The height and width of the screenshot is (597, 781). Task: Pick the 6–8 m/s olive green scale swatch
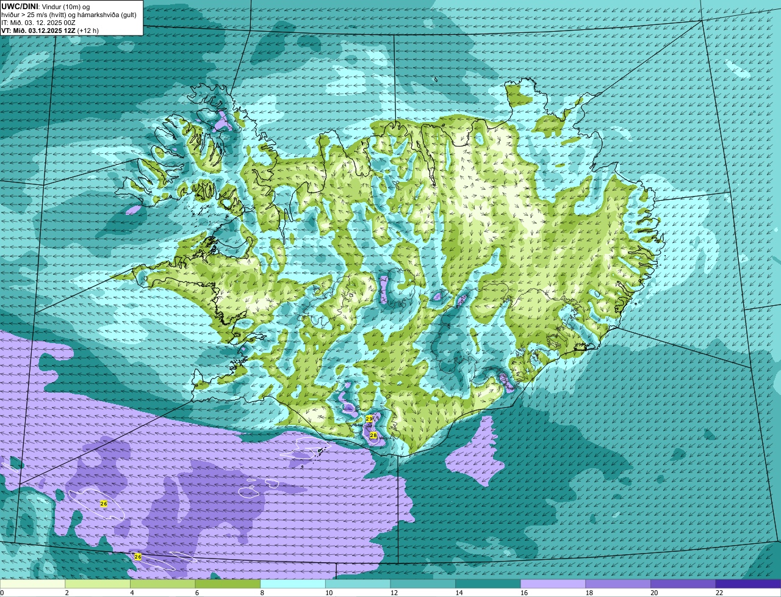pos(228,584)
